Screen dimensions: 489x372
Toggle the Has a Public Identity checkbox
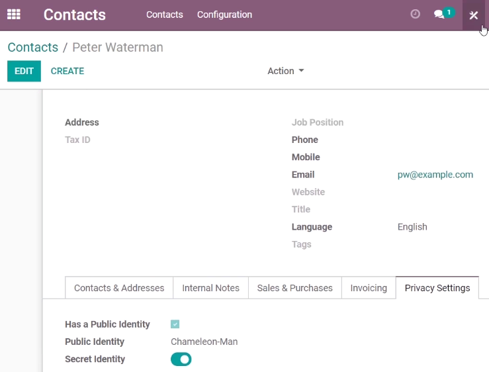175,324
